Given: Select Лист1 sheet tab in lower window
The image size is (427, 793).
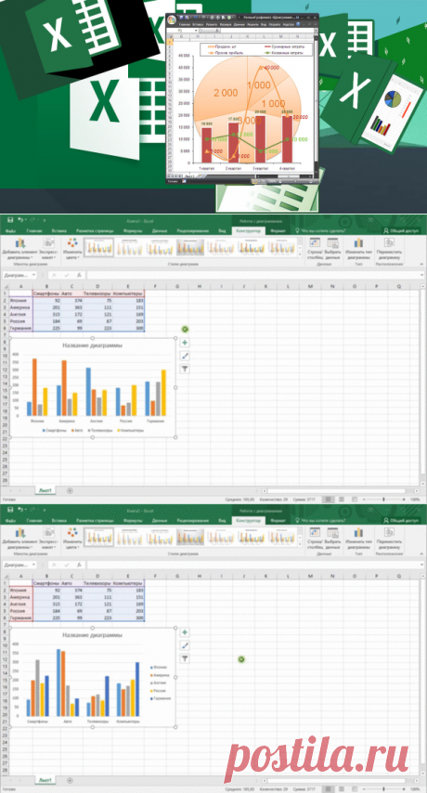Looking at the screenshot, I should coord(45,780).
